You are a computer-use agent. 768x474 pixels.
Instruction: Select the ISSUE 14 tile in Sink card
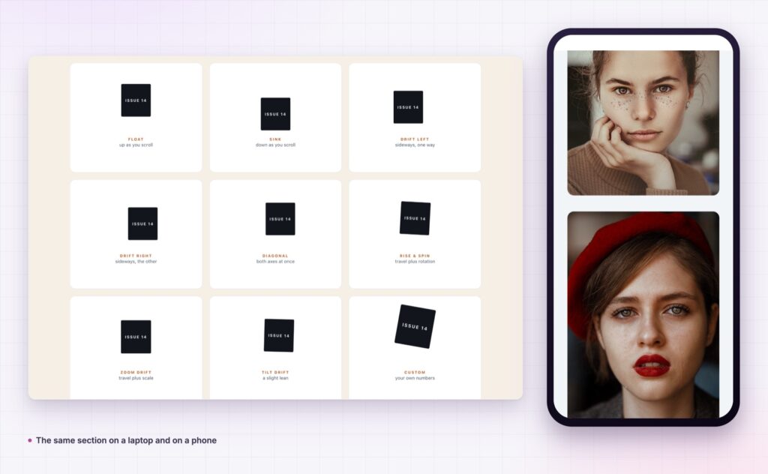[275, 114]
